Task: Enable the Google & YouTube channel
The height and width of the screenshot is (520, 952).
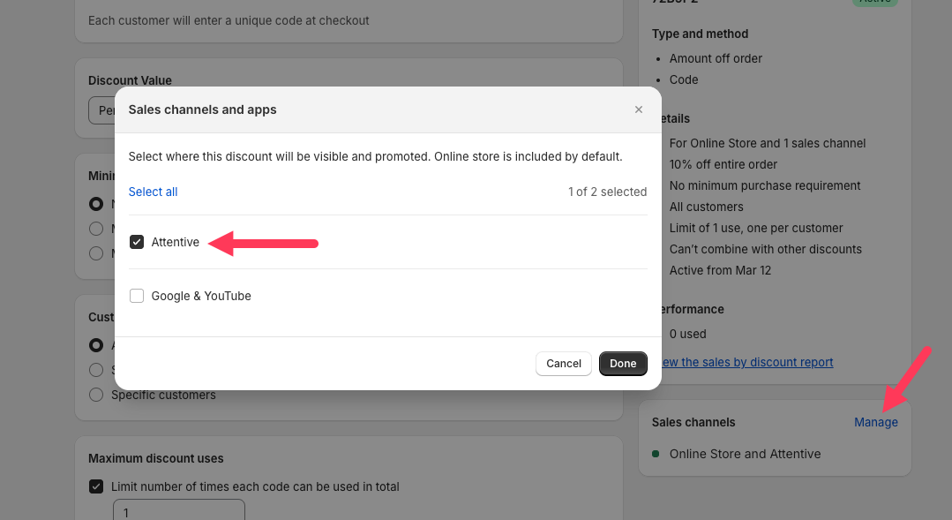Action: click(x=137, y=295)
